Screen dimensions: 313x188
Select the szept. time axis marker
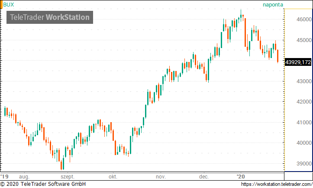tap(68, 177)
